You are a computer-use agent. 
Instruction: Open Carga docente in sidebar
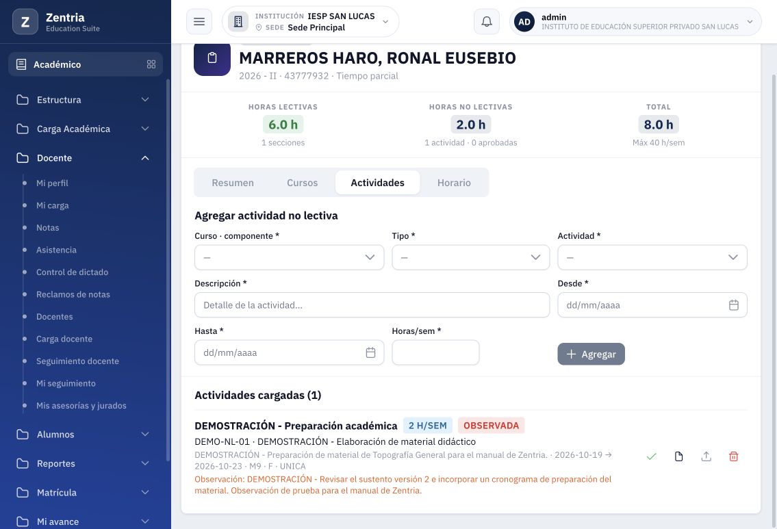(64, 339)
